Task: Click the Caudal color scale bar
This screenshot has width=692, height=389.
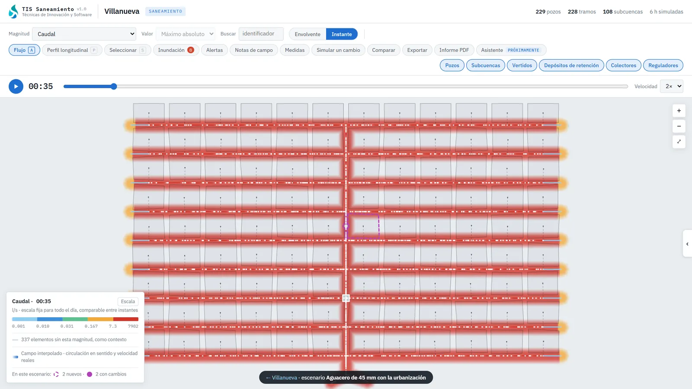Action: tap(75, 319)
